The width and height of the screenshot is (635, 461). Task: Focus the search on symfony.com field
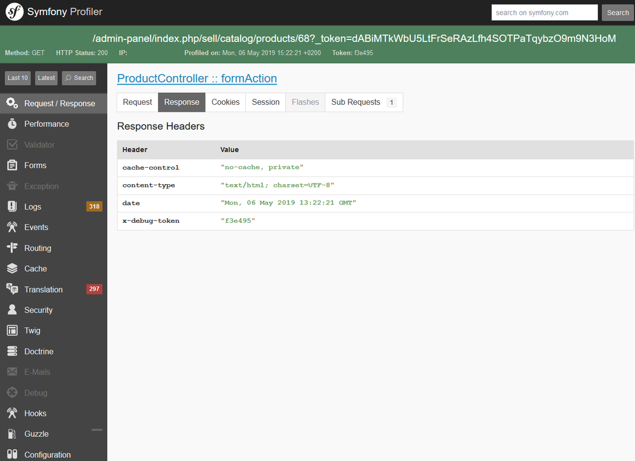(x=544, y=13)
